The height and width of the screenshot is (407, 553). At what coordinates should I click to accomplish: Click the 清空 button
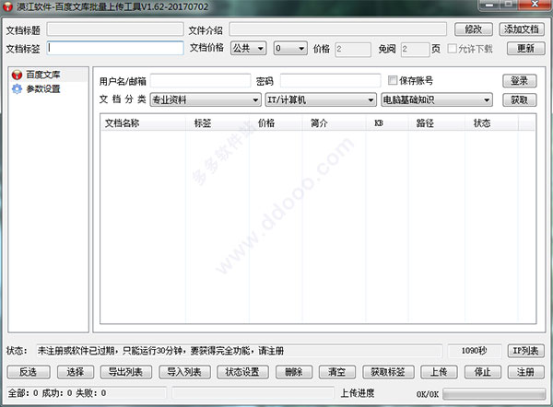(x=336, y=372)
